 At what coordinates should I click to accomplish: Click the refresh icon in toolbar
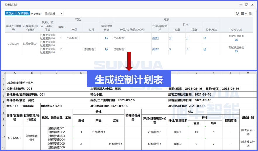click(x=237, y=13)
